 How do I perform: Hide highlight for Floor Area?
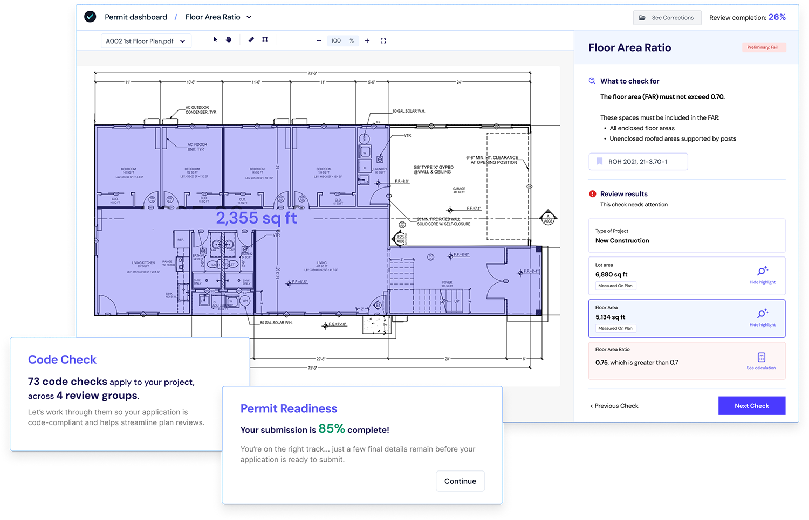point(762,317)
